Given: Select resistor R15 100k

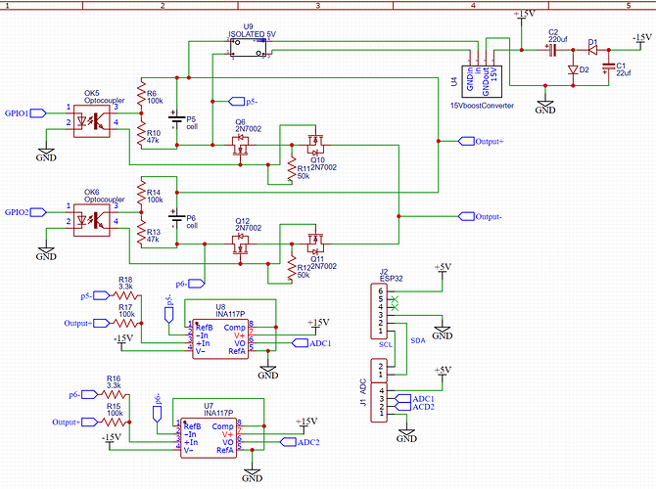Looking at the screenshot, I should tap(114, 422).
